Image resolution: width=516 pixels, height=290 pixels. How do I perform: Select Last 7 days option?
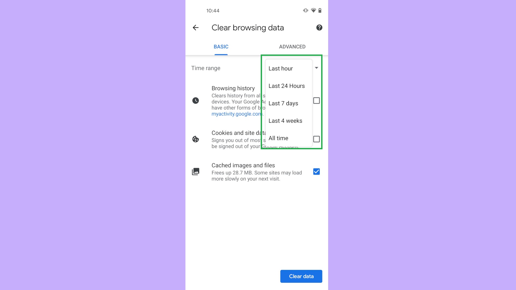pos(283,103)
